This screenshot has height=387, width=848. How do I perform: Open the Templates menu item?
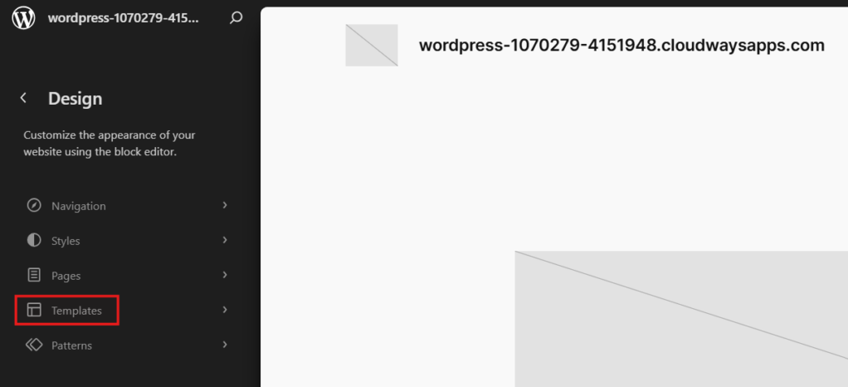point(128,310)
